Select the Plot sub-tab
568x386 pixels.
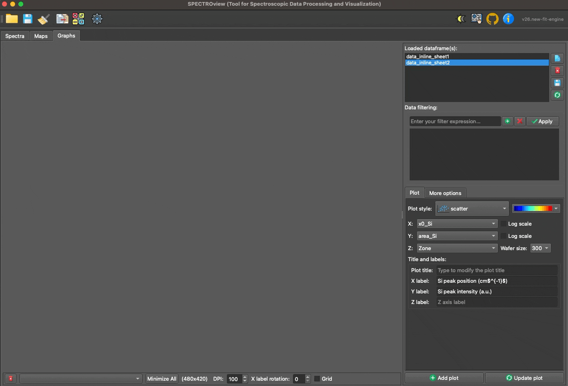pos(415,193)
